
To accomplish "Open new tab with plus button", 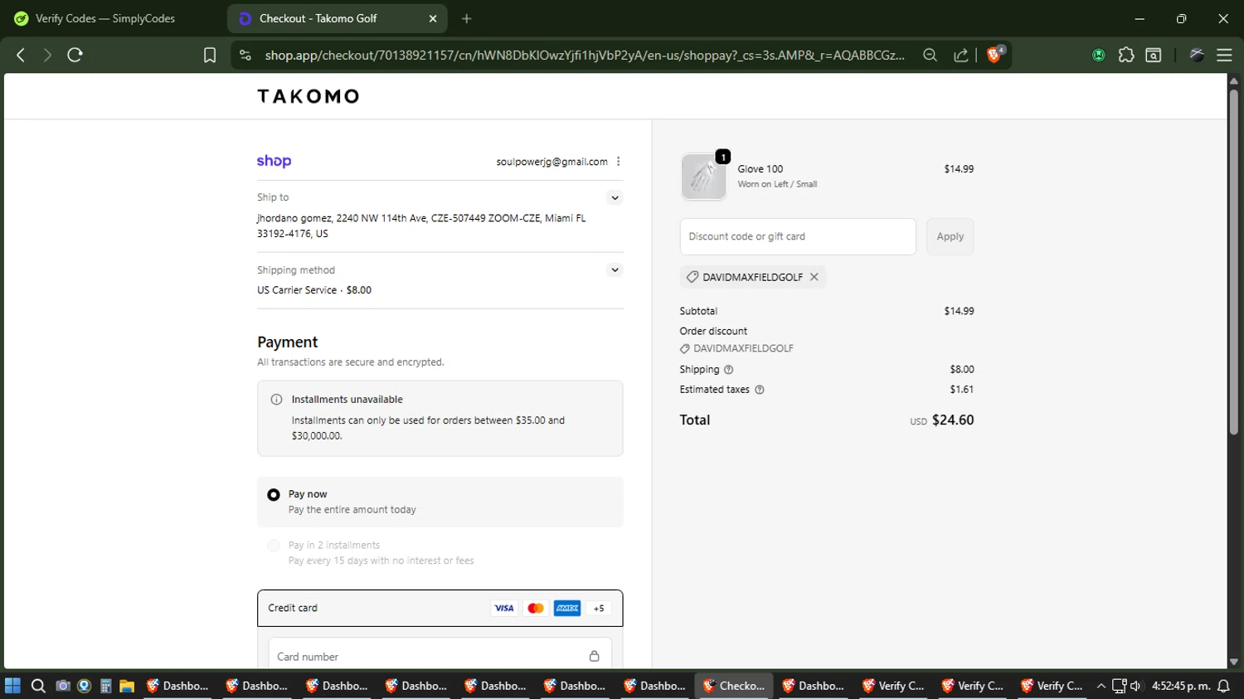I will (467, 18).
